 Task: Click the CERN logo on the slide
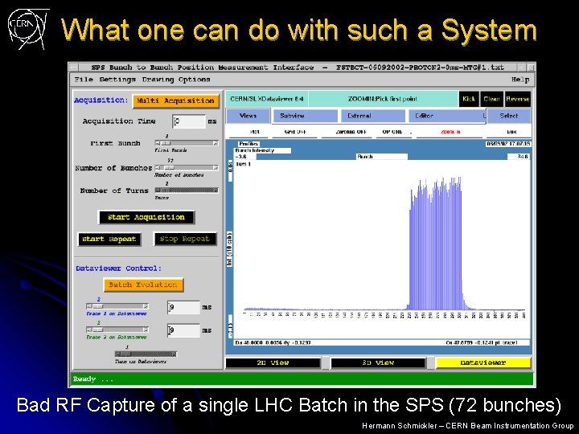(x=28, y=29)
